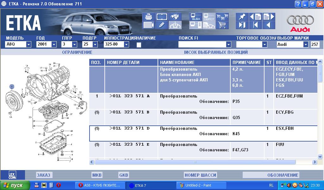Expand the ВЫБОР МАРКИ Audi dropdown
324x190 pixels.
[x=305, y=45]
